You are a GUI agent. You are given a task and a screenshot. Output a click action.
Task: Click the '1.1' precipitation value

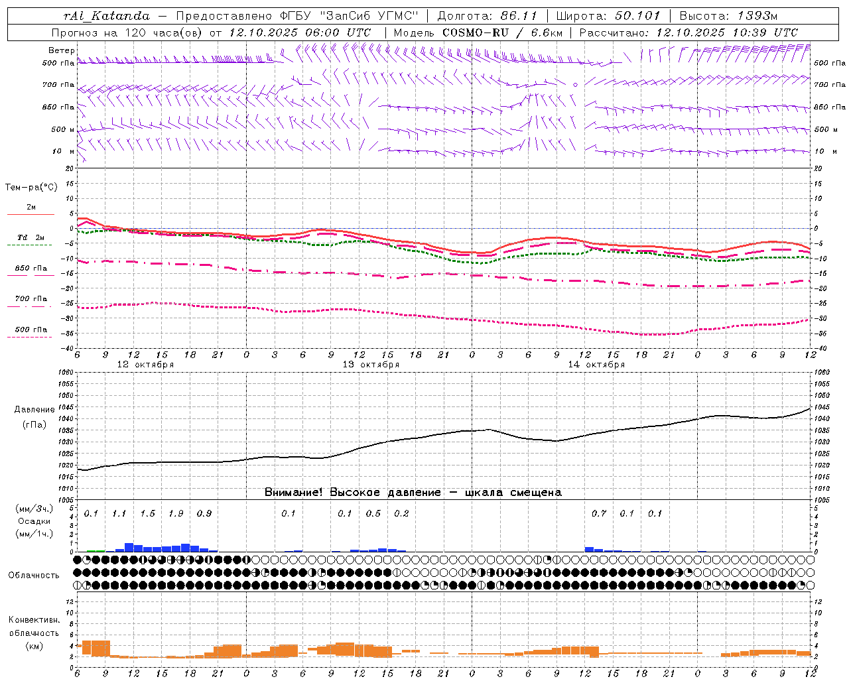pyautogui.click(x=119, y=514)
